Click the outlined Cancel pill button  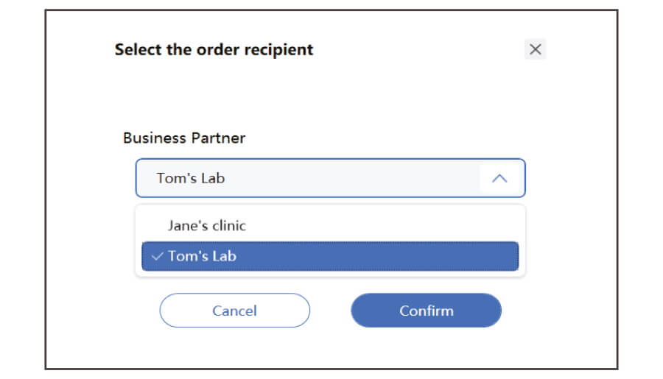pyautogui.click(x=235, y=311)
